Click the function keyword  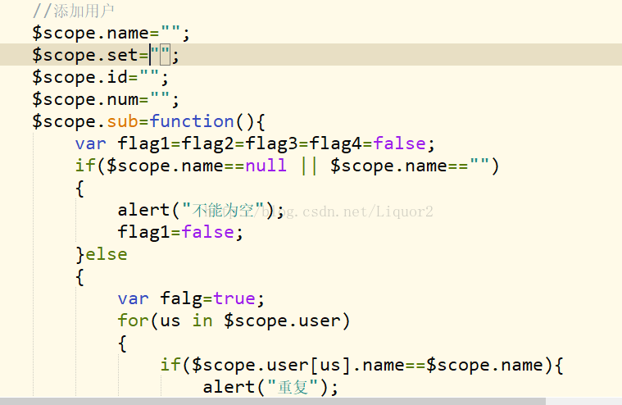(x=192, y=121)
